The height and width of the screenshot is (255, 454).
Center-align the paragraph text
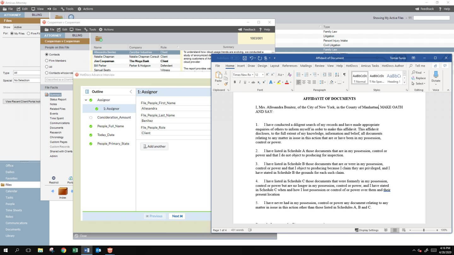[x=304, y=82]
